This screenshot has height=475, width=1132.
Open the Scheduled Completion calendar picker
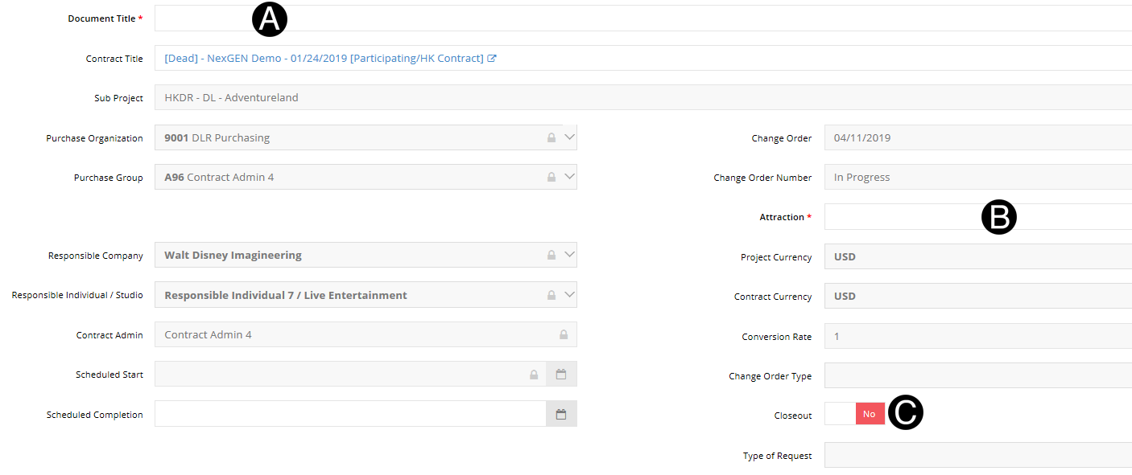coord(561,415)
